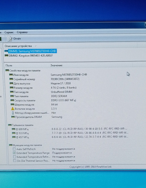Click the warning icon next to Вольтаж модуля
146x188 pixels.
(x=12, y=109)
